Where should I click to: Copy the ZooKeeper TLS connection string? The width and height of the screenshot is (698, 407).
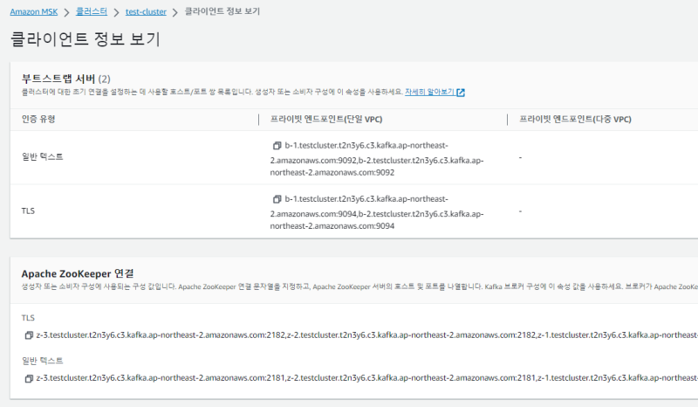coord(29,335)
